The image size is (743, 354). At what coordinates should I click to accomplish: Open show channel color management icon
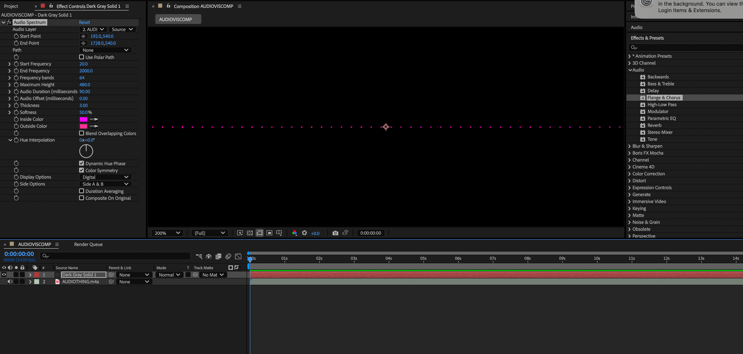294,233
